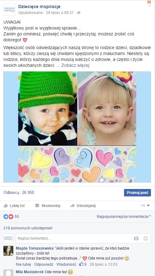The width and height of the screenshot is (155, 276).
Task: Click the Napisz komentarz input field
Action: (83, 238)
